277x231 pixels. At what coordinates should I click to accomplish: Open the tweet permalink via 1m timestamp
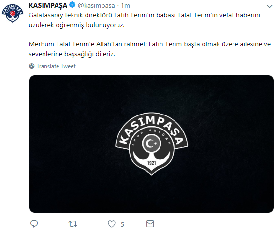pos(125,6)
